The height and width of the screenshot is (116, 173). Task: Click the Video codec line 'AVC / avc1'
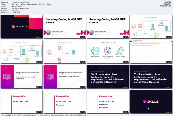31,4
